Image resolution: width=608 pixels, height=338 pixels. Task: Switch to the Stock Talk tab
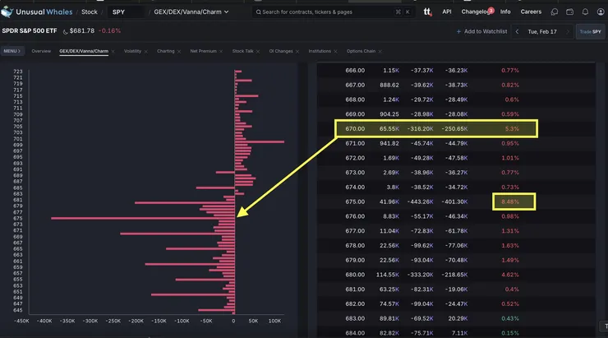[242, 51]
